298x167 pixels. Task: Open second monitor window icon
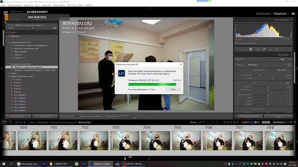tap(10, 122)
